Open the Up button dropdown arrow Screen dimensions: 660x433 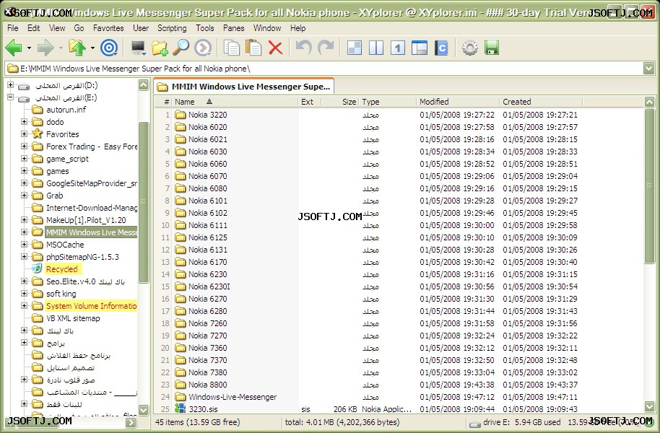[92, 48]
